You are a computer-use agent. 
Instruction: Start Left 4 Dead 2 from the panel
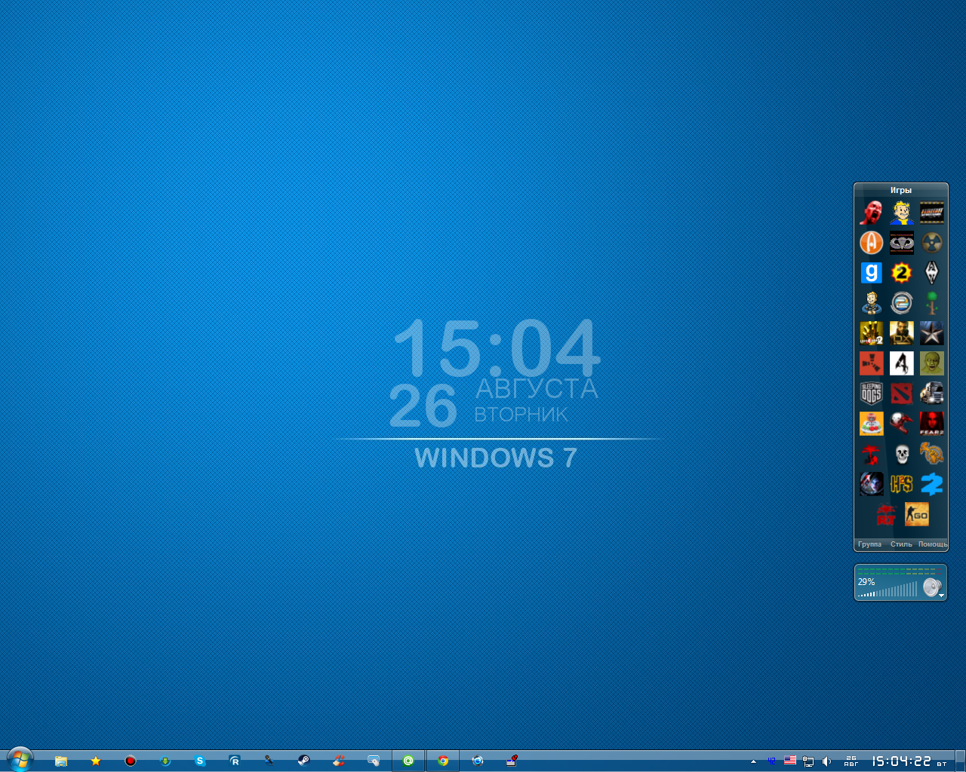pos(871,333)
